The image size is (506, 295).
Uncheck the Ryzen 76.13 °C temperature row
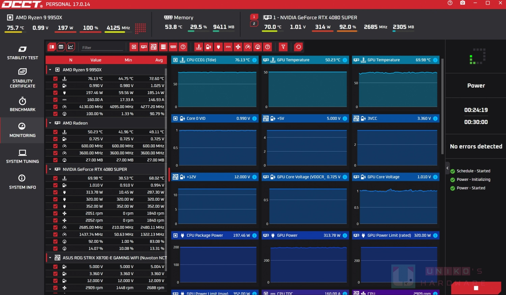pyautogui.click(x=55, y=78)
